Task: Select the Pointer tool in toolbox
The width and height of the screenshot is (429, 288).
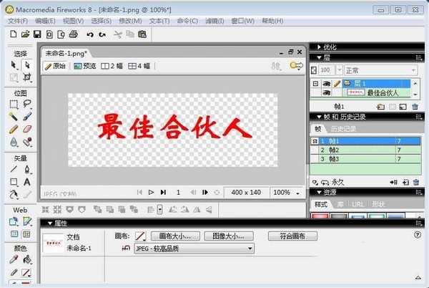Action: coord(13,64)
